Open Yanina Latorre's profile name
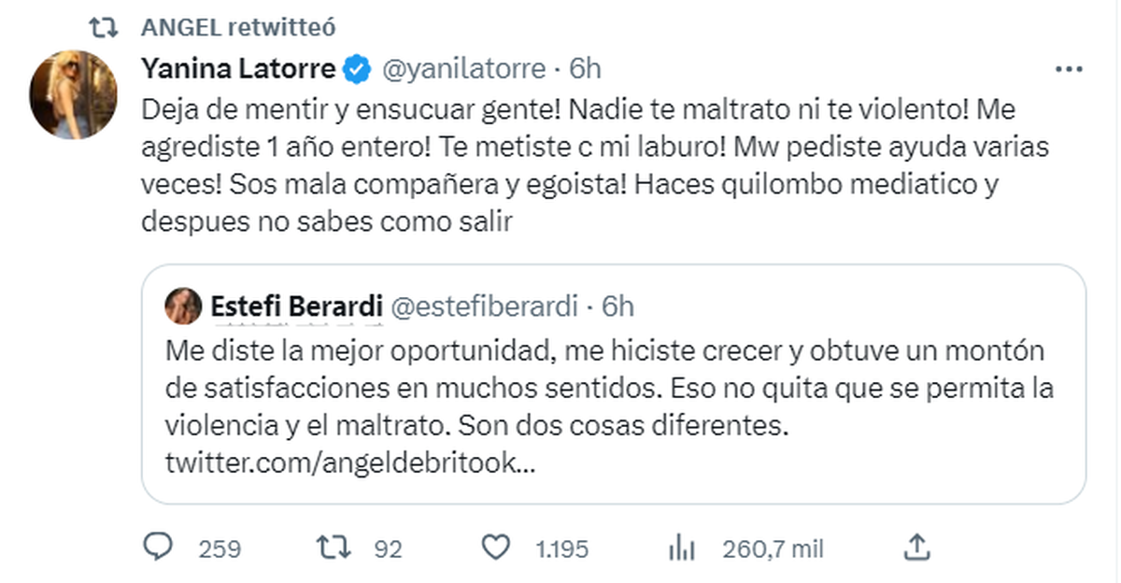The height and width of the screenshot is (583, 1121). point(238,67)
